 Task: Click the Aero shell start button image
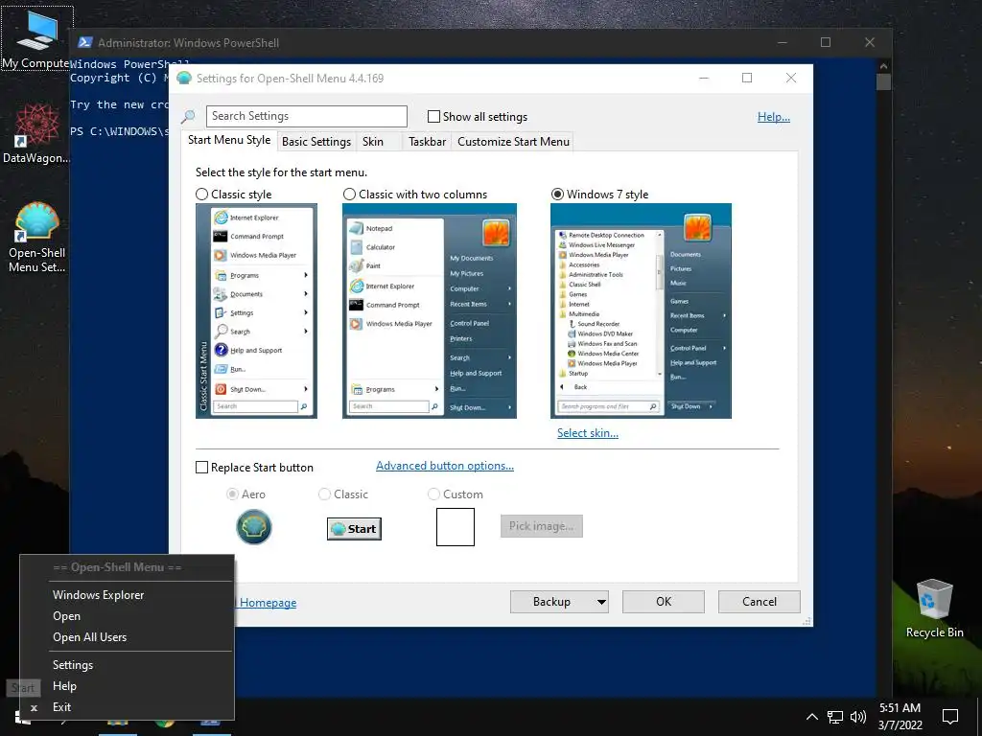click(253, 527)
